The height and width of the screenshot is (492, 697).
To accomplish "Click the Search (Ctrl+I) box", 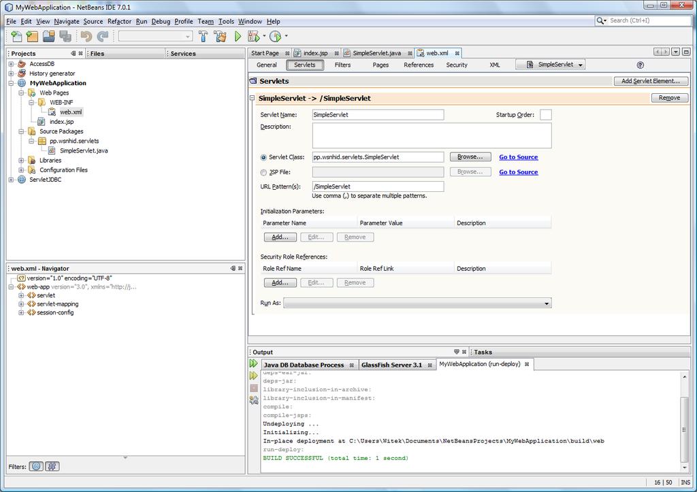I will tap(643, 20).
